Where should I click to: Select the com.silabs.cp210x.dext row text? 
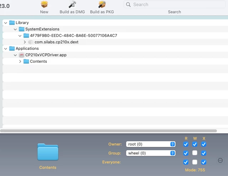click(x=56, y=42)
